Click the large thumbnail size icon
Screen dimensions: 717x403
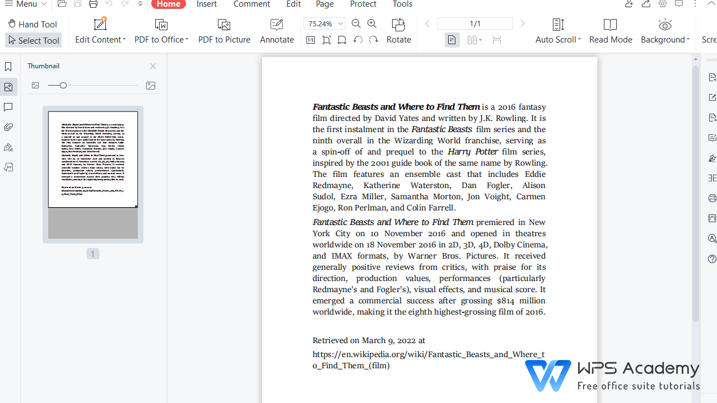(x=151, y=86)
